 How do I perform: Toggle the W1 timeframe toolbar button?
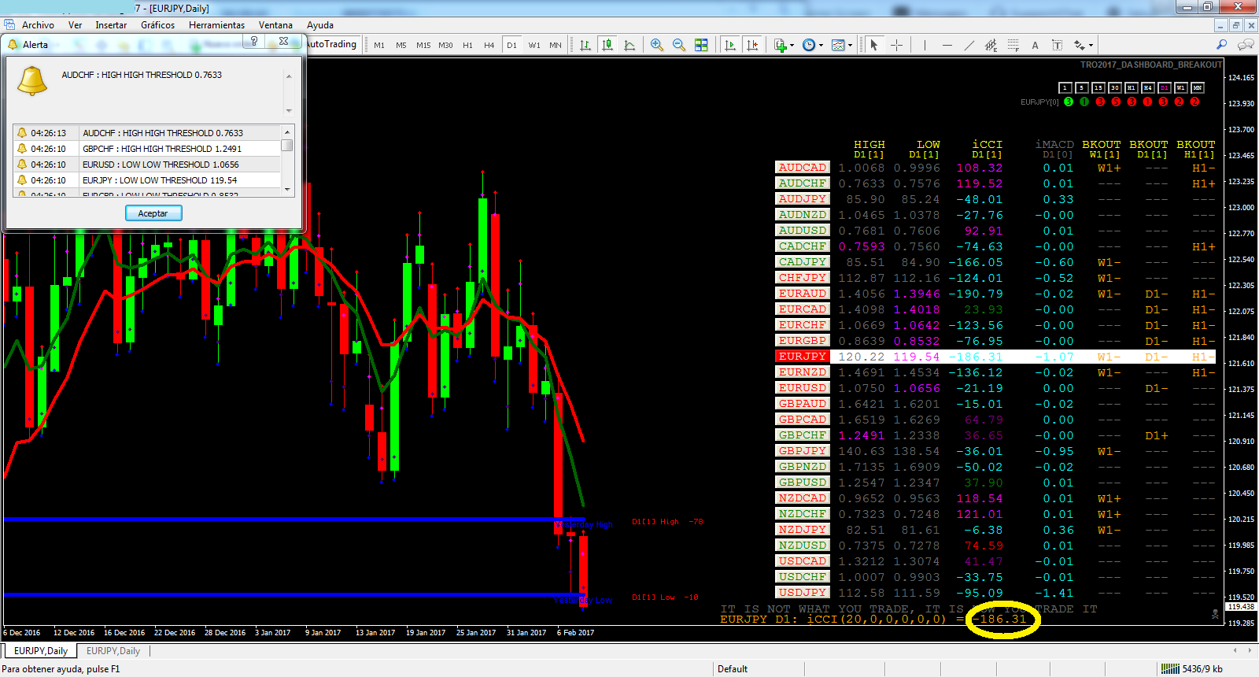tap(534, 45)
